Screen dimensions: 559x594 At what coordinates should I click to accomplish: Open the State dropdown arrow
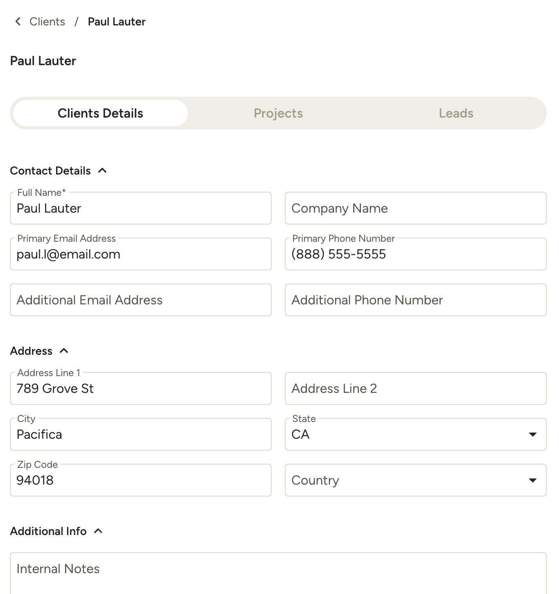click(x=532, y=434)
